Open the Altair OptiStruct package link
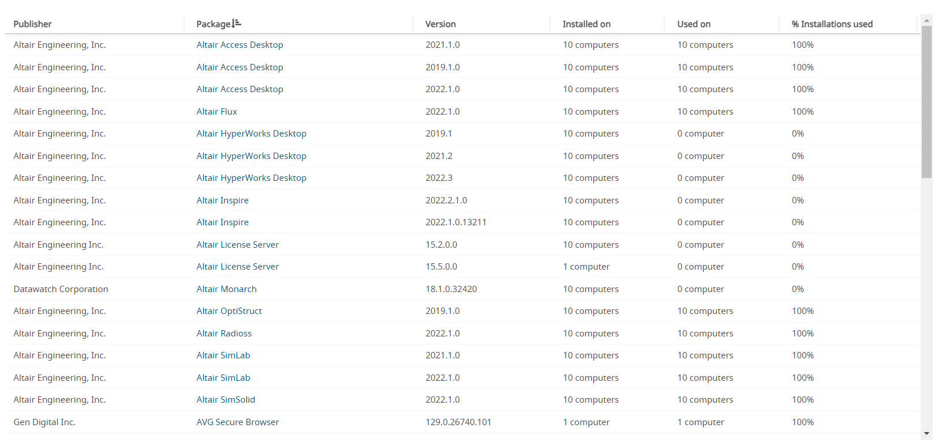 point(229,311)
